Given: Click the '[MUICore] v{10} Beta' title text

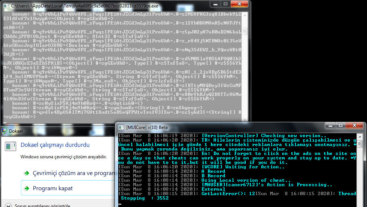Looking at the screenshot, I should (x=147, y=127).
